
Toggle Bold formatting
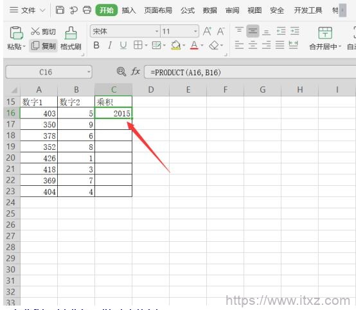click(96, 46)
